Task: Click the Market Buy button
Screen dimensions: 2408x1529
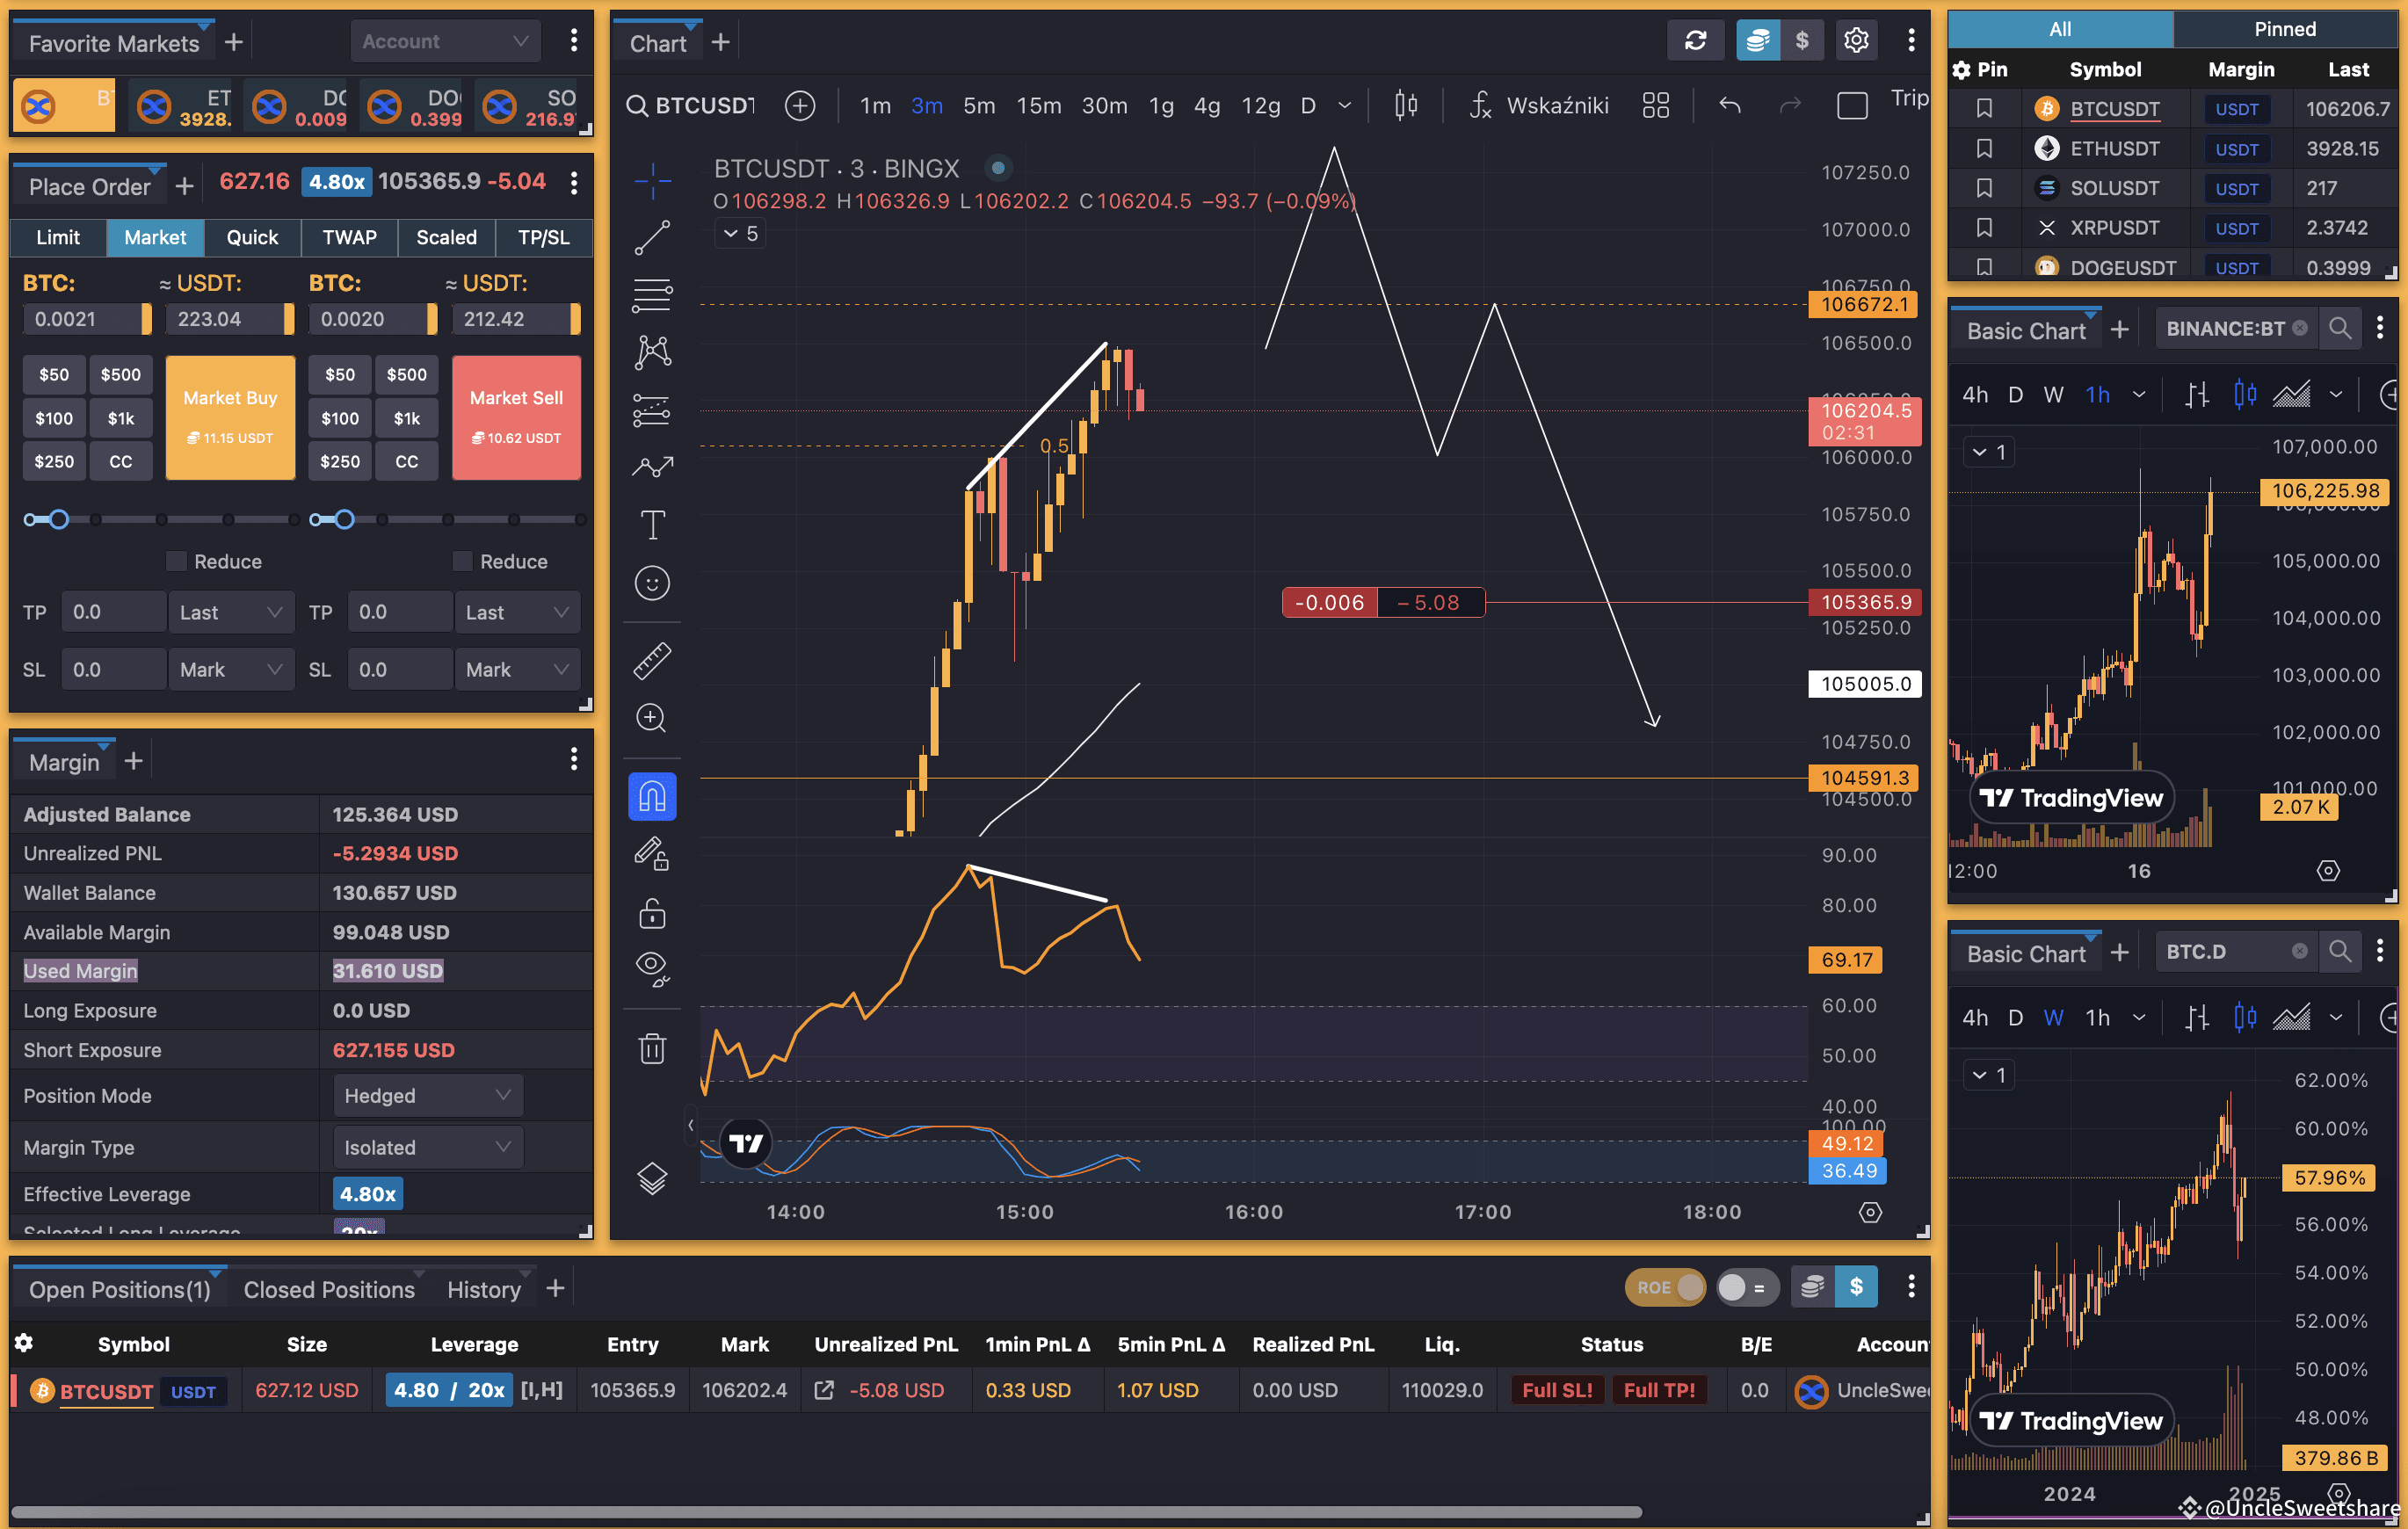Action: tap(230, 417)
